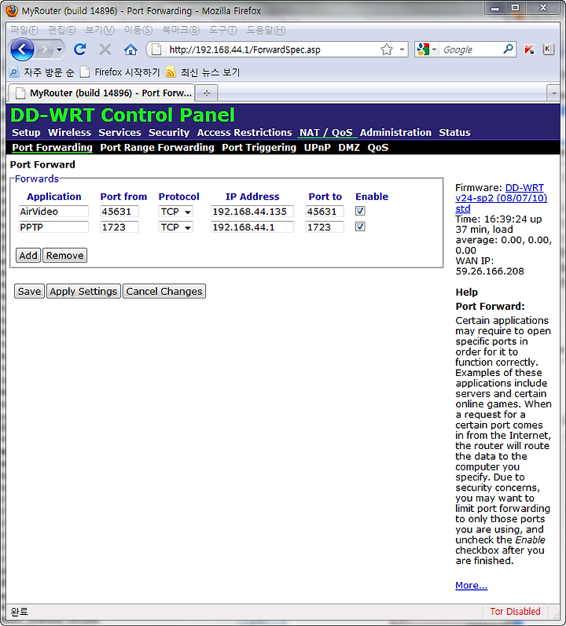The image size is (566, 626).
Task: Click the address bar URL field
Action: pyautogui.click(x=271, y=50)
